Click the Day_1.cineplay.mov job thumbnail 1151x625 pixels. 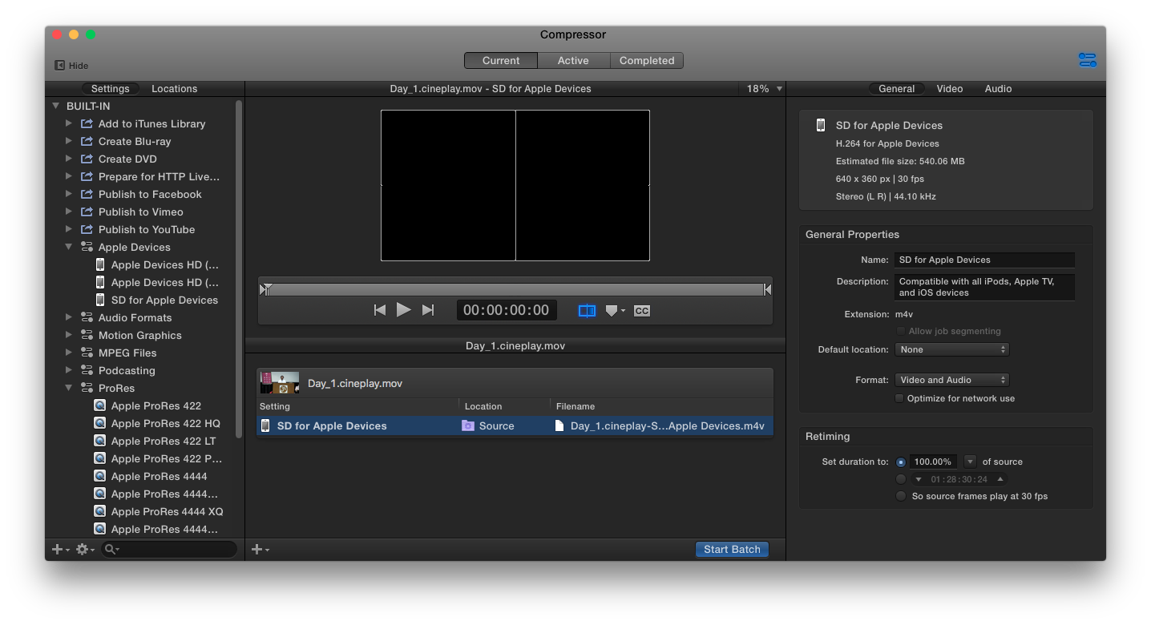[280, 383]
